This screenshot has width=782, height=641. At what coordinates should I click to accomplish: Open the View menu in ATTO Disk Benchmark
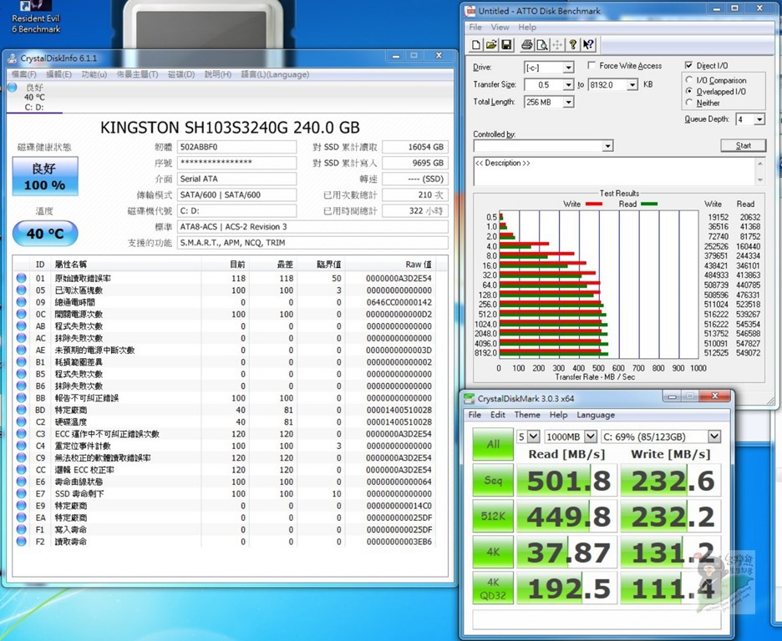500,28
